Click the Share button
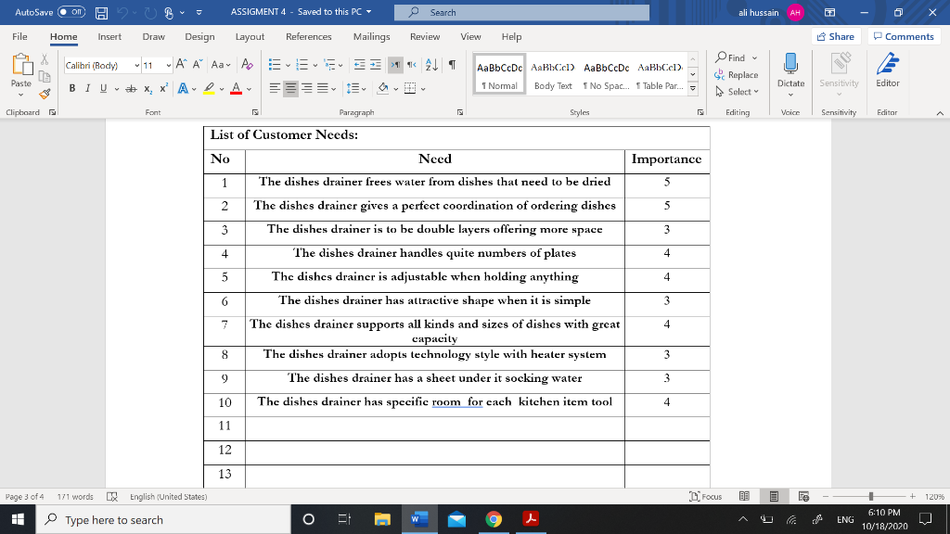 (x=836, y=37)
